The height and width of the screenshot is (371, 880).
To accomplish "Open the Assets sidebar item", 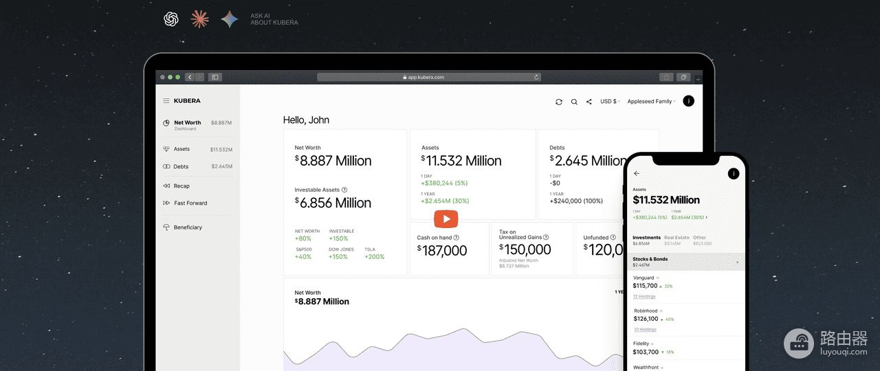I will 197,149.
